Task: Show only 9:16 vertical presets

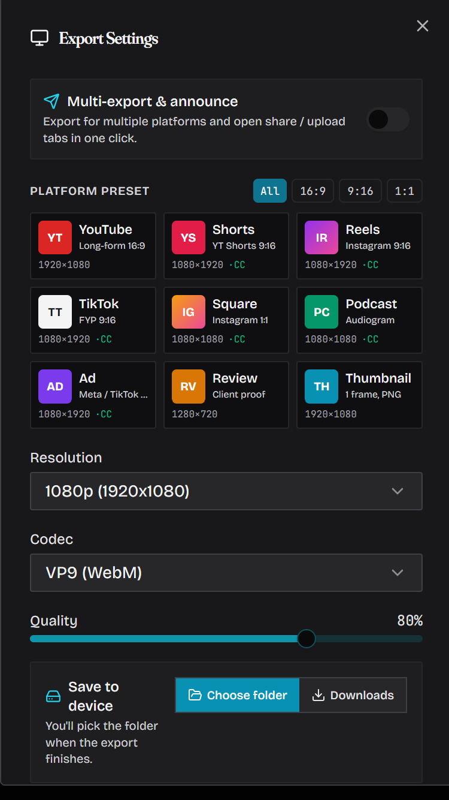Action: tap(360, 191)
